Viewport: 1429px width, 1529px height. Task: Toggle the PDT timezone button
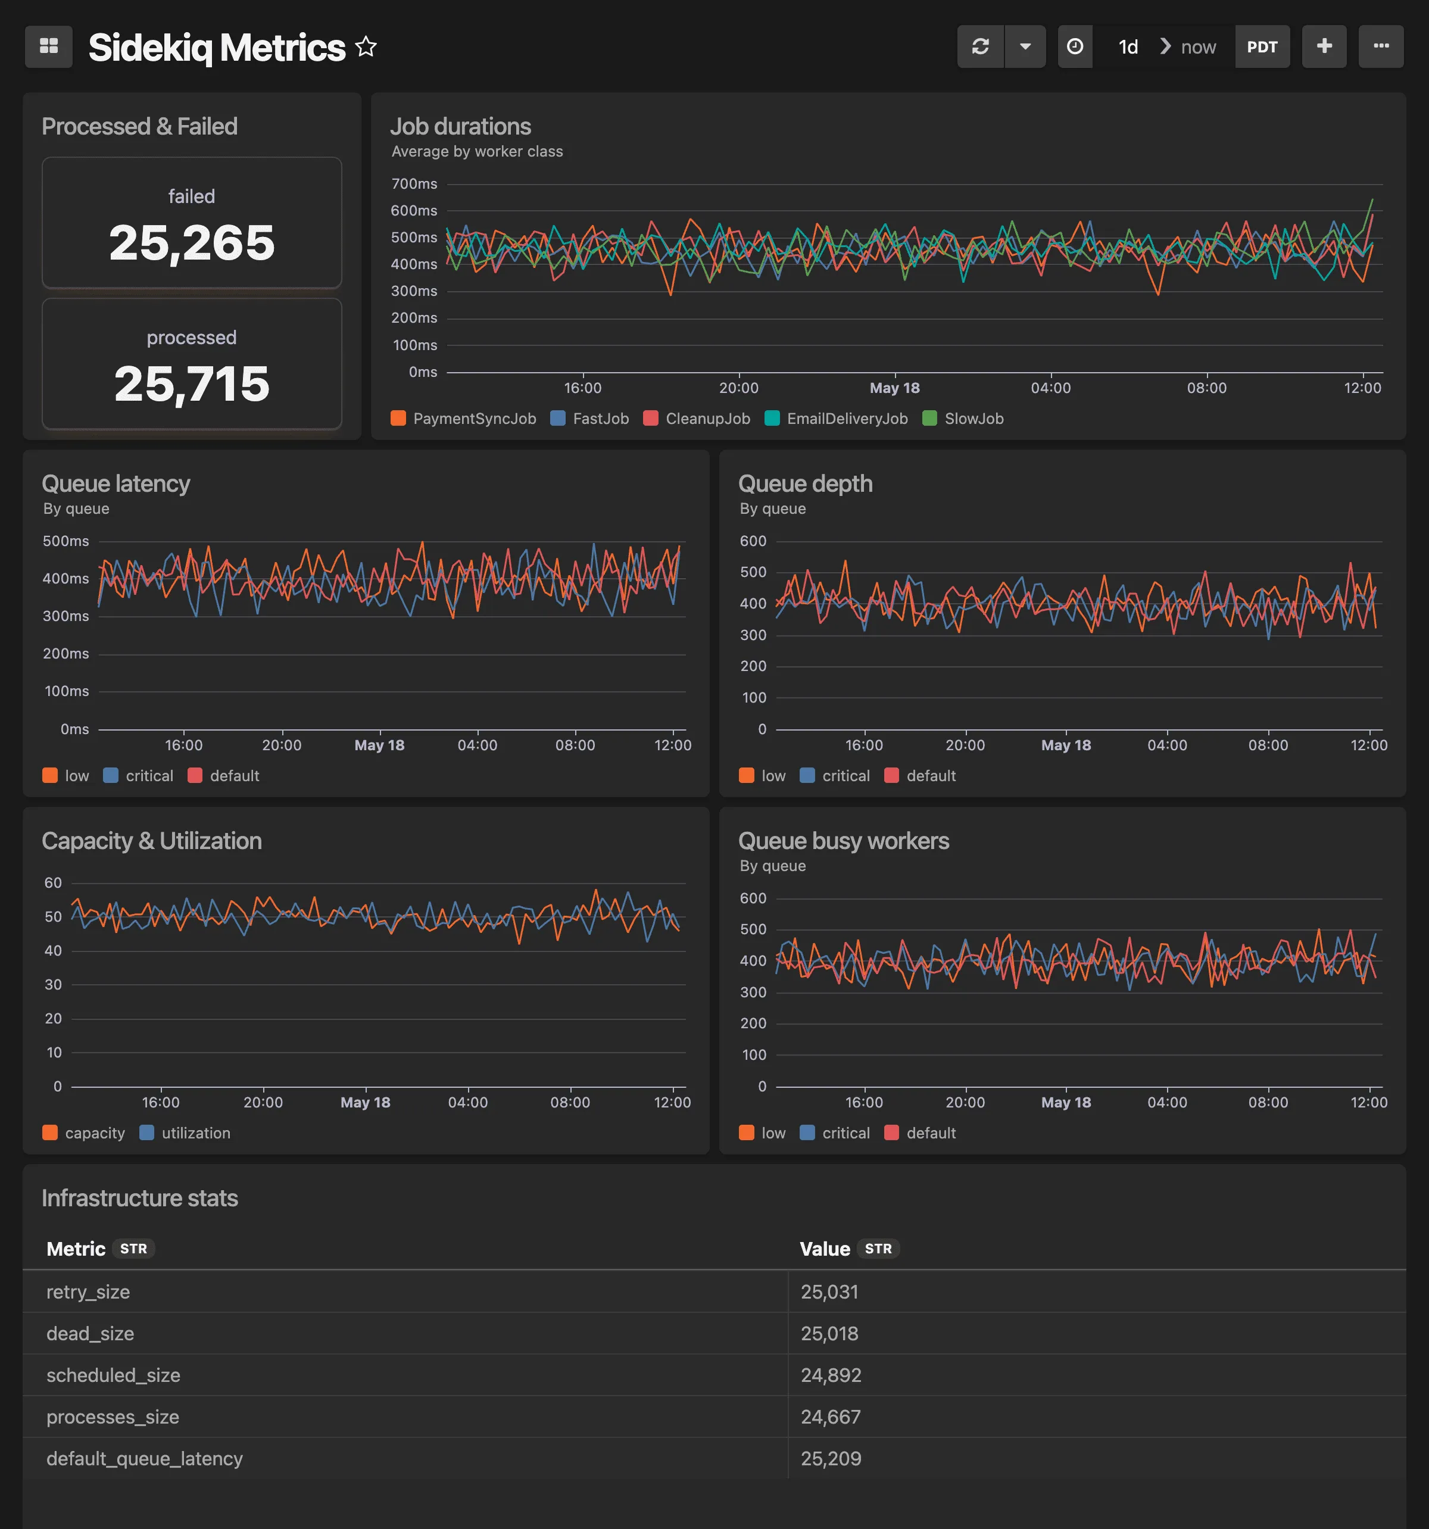point(1262,47)
